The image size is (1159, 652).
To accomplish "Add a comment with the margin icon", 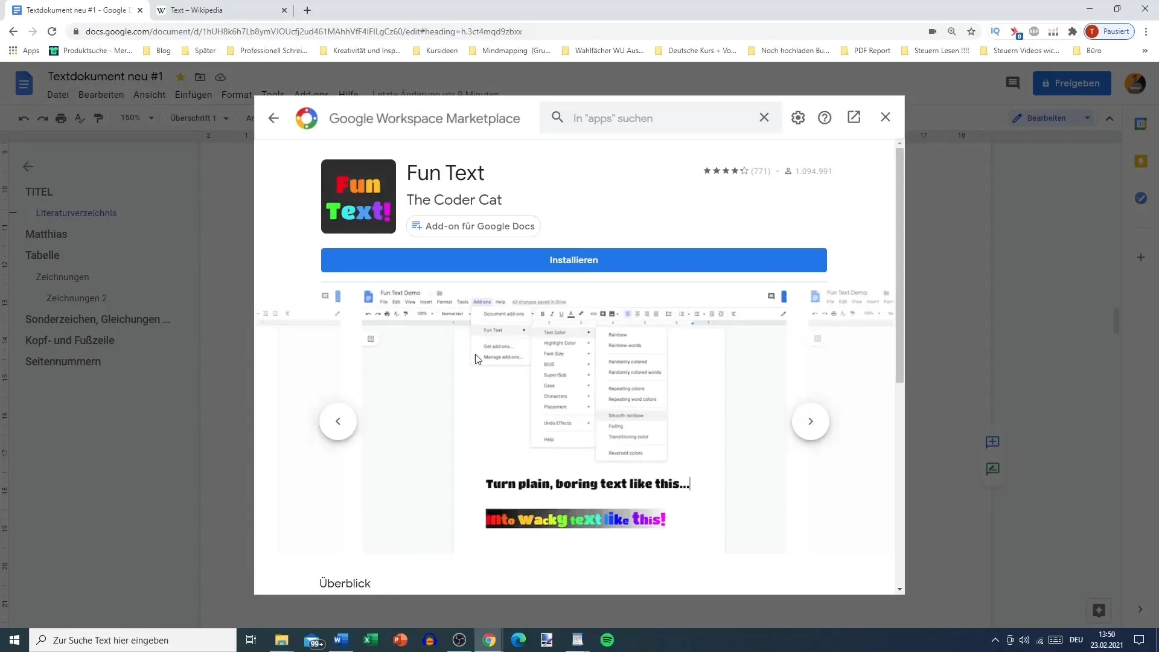I will click(x=992, y=443).
